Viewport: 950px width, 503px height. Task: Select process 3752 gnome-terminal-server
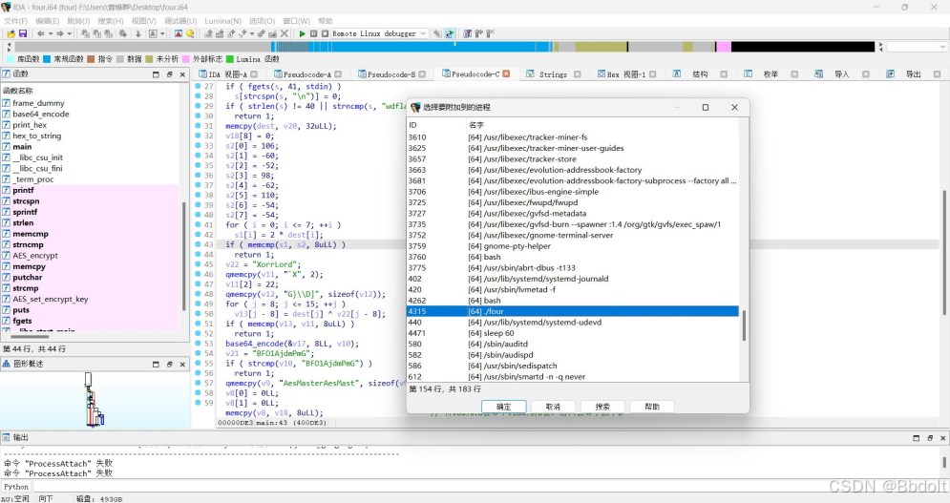pyautogui.click(x=573, y=235)
